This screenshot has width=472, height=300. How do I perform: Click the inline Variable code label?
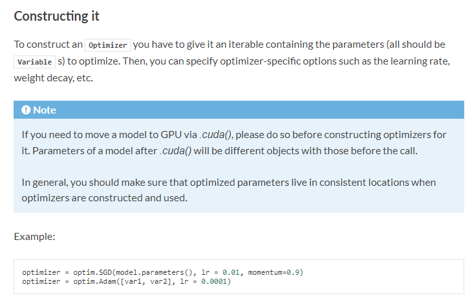tap(35, 62)
